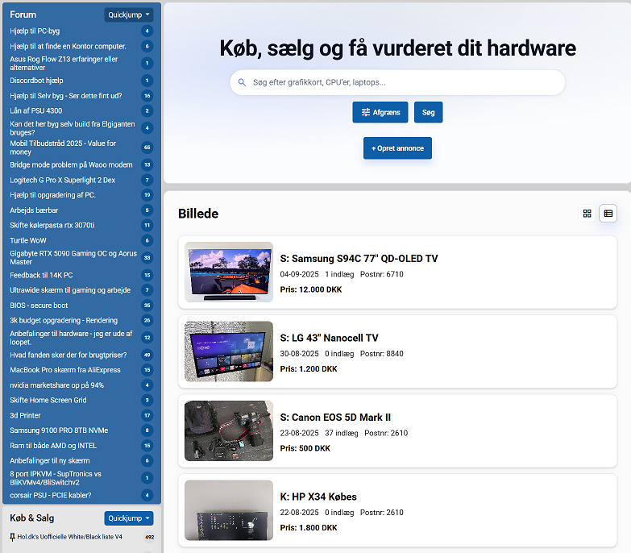Image resolution: width=631 pixels, height=553 pixels.
Task: Open thread Hvad fanden sker der for brugtpriser
Action: point(68,355)
